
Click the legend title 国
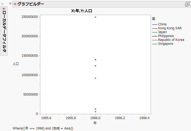pyautogui.click(x=154, y=19)
